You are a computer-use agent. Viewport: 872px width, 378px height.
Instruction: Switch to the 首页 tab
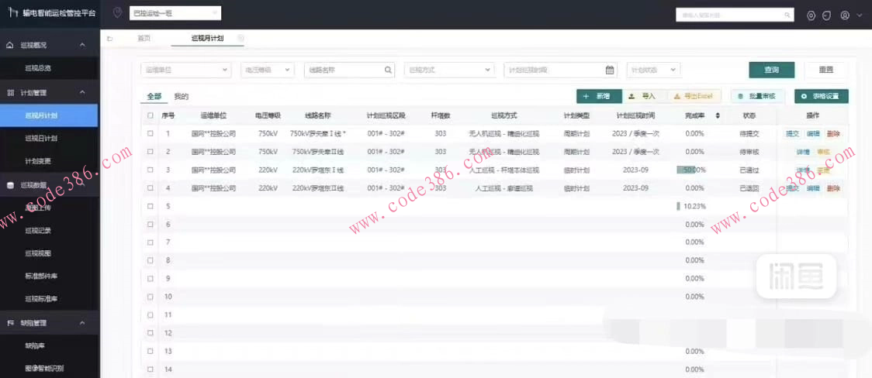(144, 38)
